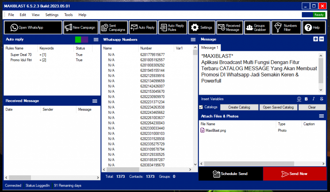Open Sent Campaigns list
The height and width of the screenshot is (192, 330).
coord(113,28)
